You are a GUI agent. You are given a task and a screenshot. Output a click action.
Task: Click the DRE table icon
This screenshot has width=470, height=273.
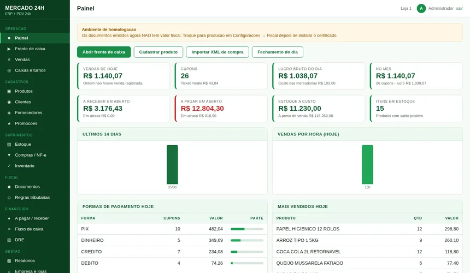[9, 240]
